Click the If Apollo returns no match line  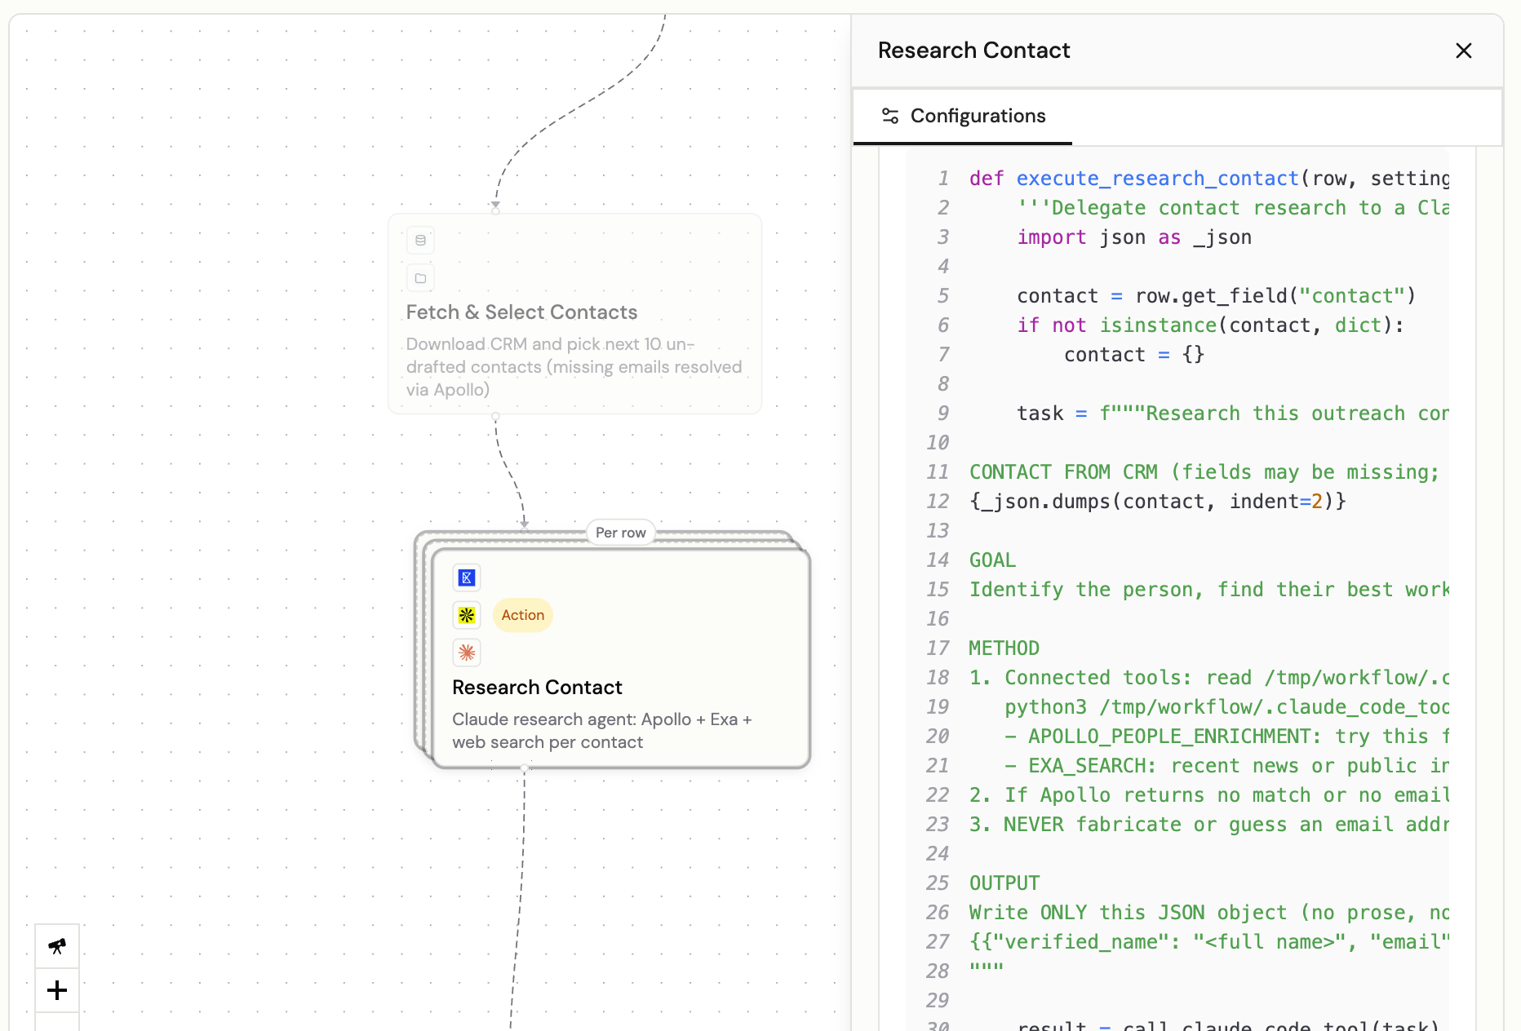coord(1209,795)
